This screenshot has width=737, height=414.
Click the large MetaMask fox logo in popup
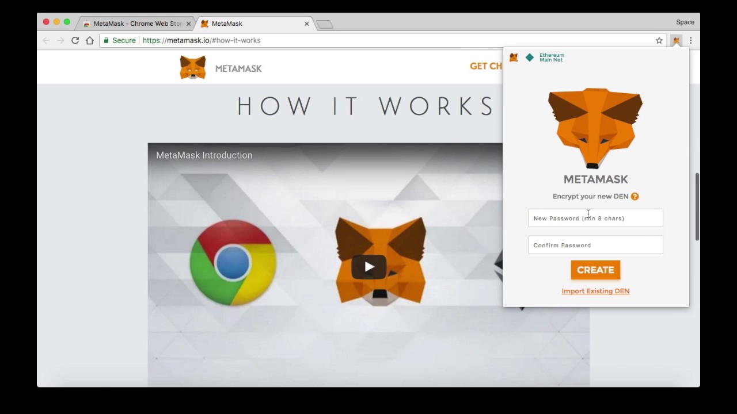[595, 128]
